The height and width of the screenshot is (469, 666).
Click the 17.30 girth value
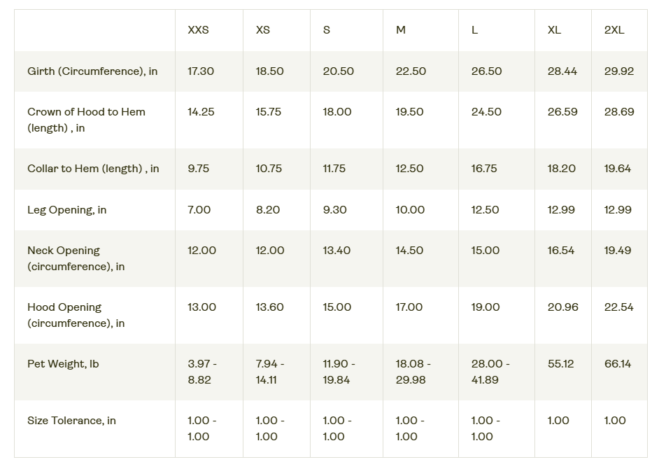pos(201,71)
